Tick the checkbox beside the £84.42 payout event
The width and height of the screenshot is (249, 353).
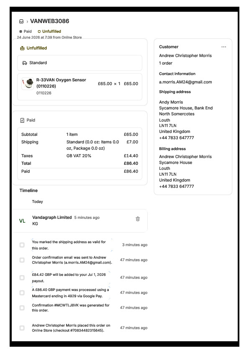click(22, 278)
